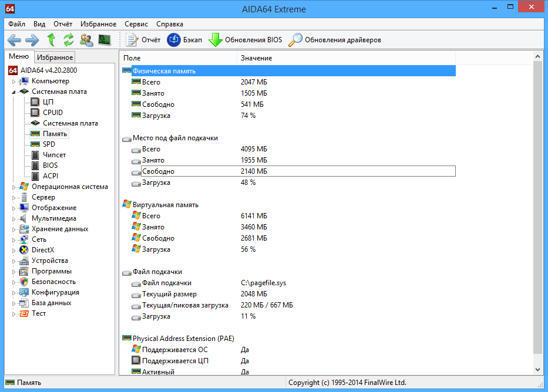Click Обновления BIOS in the toolbar
Image resolution: width=548 pixels, height=392 pixels.
pos(246,40)
